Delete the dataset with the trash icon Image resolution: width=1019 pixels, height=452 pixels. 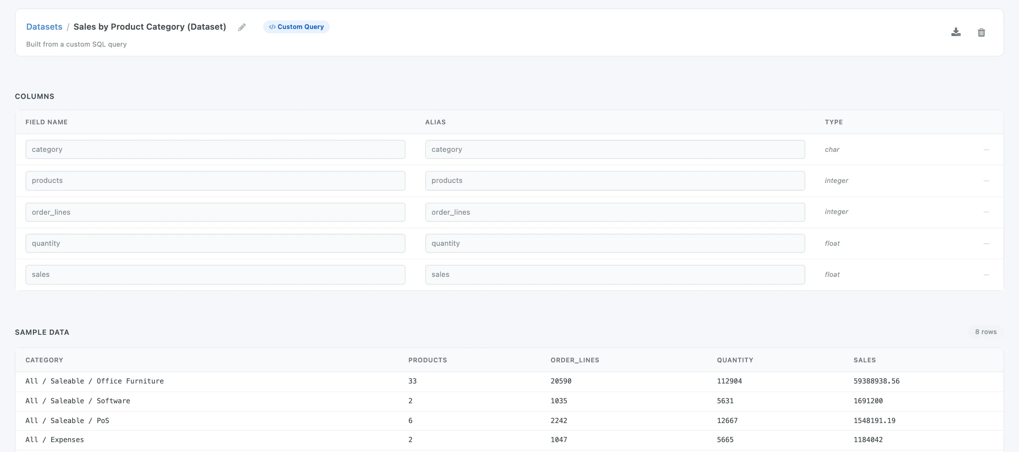(981, 32)
